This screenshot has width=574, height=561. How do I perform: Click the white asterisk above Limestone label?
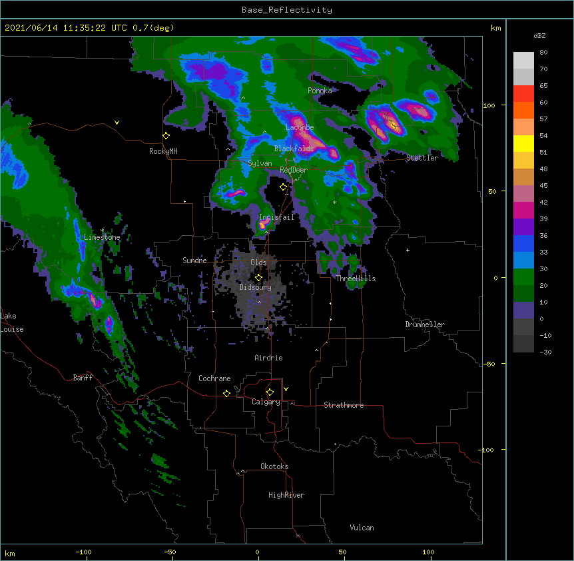click(x=102, y=231)
